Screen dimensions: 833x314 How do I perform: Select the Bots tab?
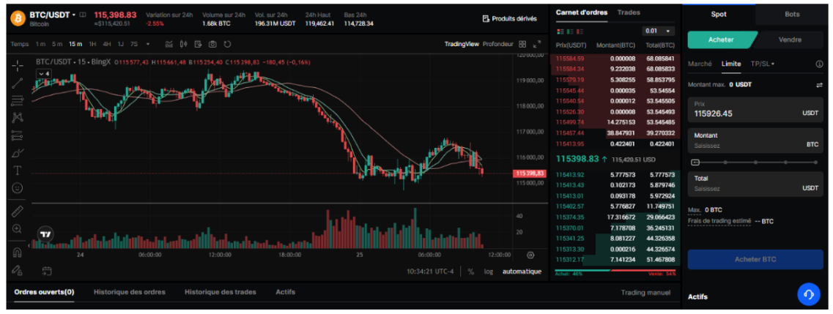792,15
